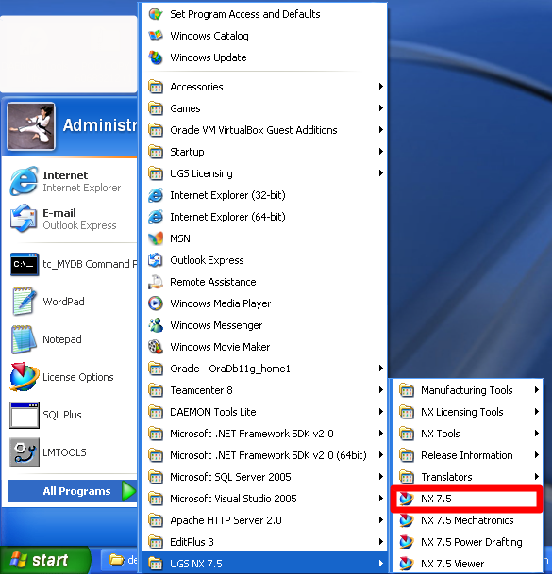This screenshot has height=574, width=552.
Task: Click the MSN butterfly icon
Action: [156, 238]
